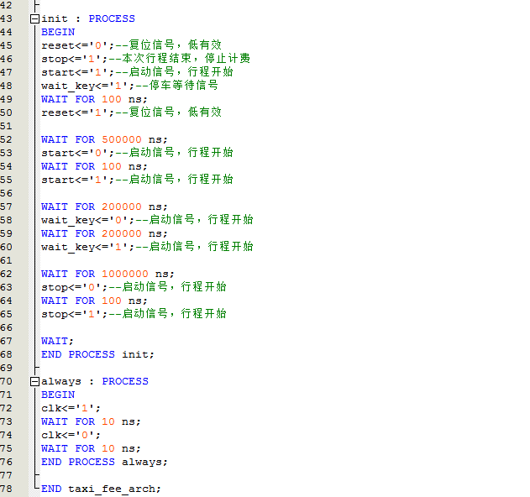Click the reset<='0' statement on line 45
530x497 pixels.
pos(78,45)
